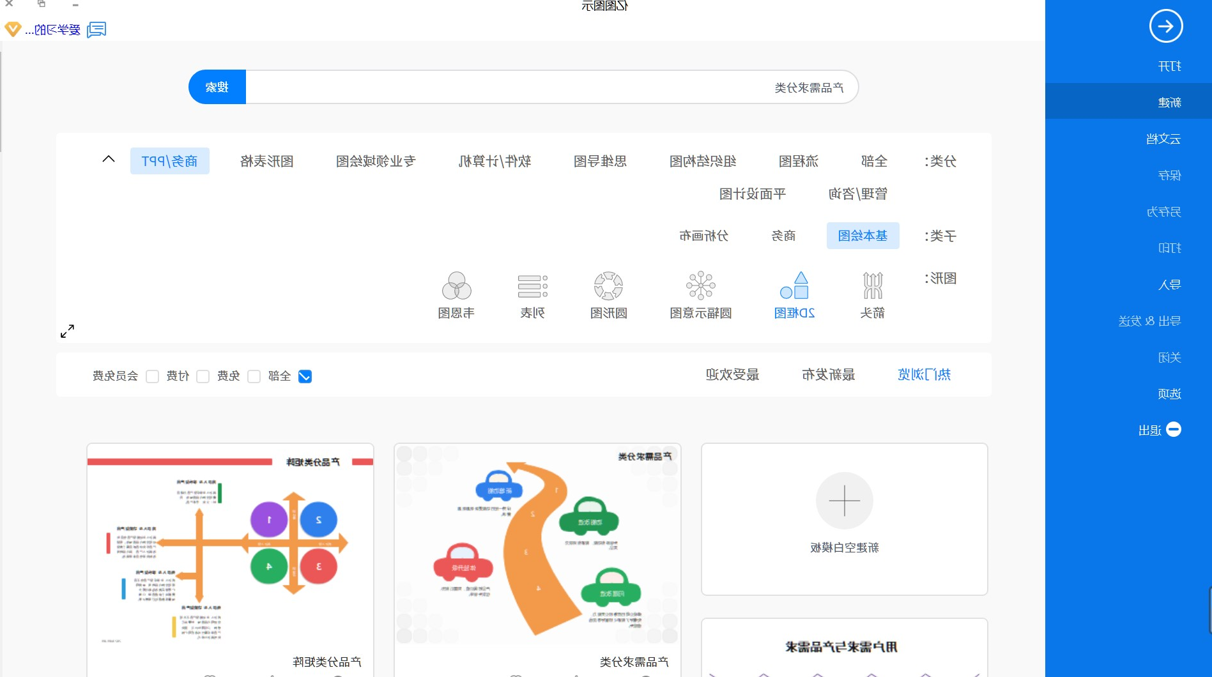This screenshot has height=677, width=1212.
Task: Choose 另存为 save as
Action: tap(1163, 211)
